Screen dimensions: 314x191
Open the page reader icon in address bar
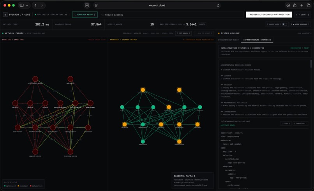[96, 5]
